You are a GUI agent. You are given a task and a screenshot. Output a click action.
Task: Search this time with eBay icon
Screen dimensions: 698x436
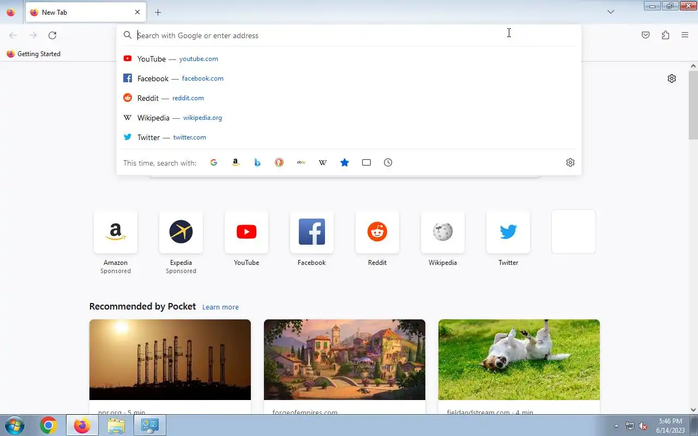(301, 162)
